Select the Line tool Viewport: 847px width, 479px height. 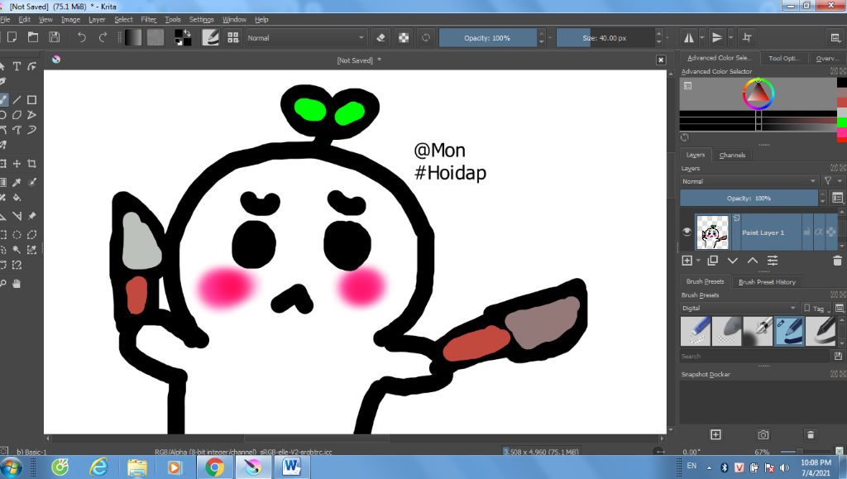pyautogui.click(x=17, y=100)
